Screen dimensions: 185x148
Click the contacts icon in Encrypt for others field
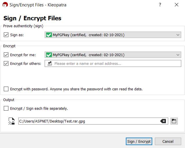click(50, 64)
